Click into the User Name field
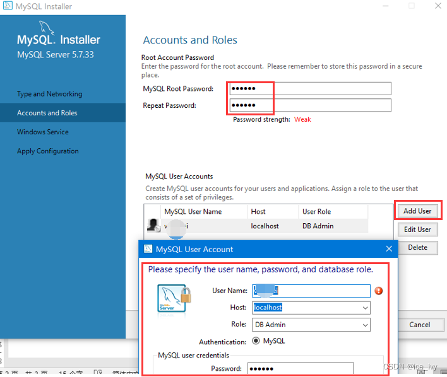The image size is (447, 377). 311,291
